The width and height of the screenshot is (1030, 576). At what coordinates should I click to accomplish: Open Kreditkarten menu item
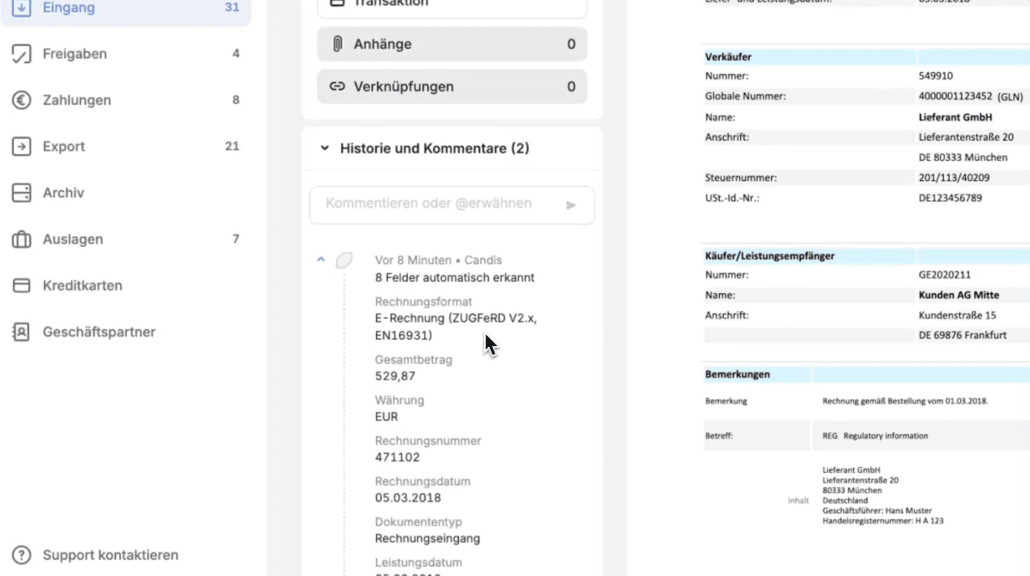(82, 286)
